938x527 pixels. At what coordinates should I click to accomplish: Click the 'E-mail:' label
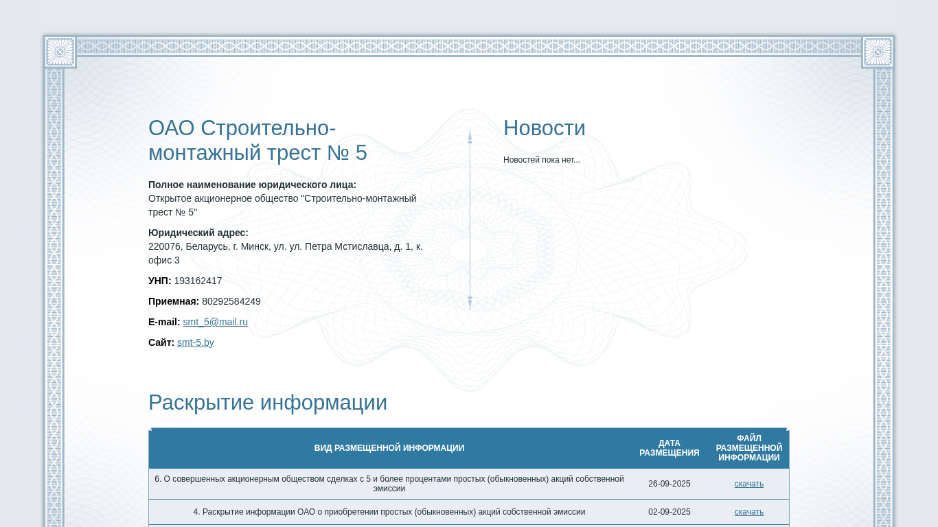[x=164, y=322]
